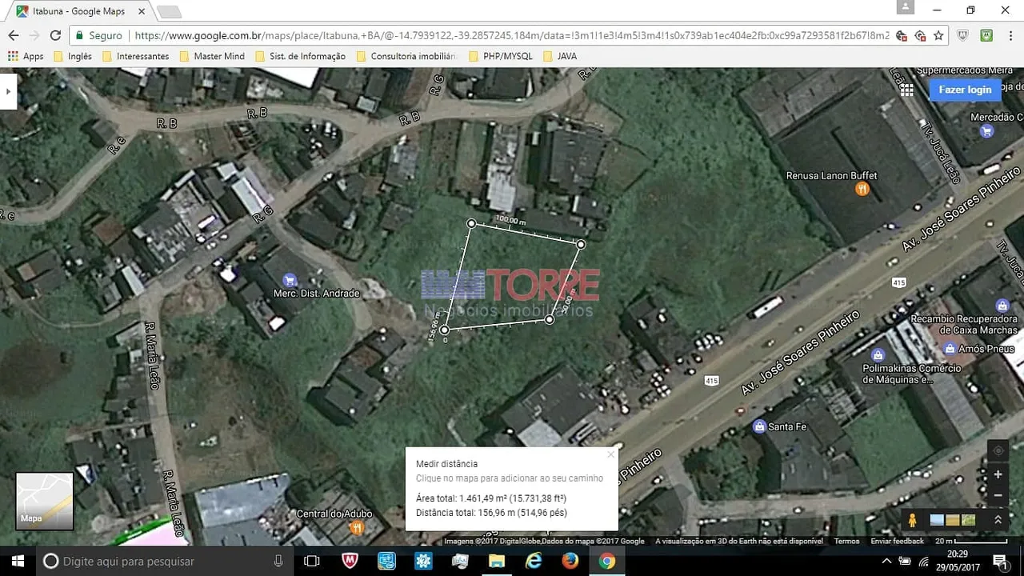The image size is (1024, 576).
Task: Reload the Google Maps page
Action: 55,35
